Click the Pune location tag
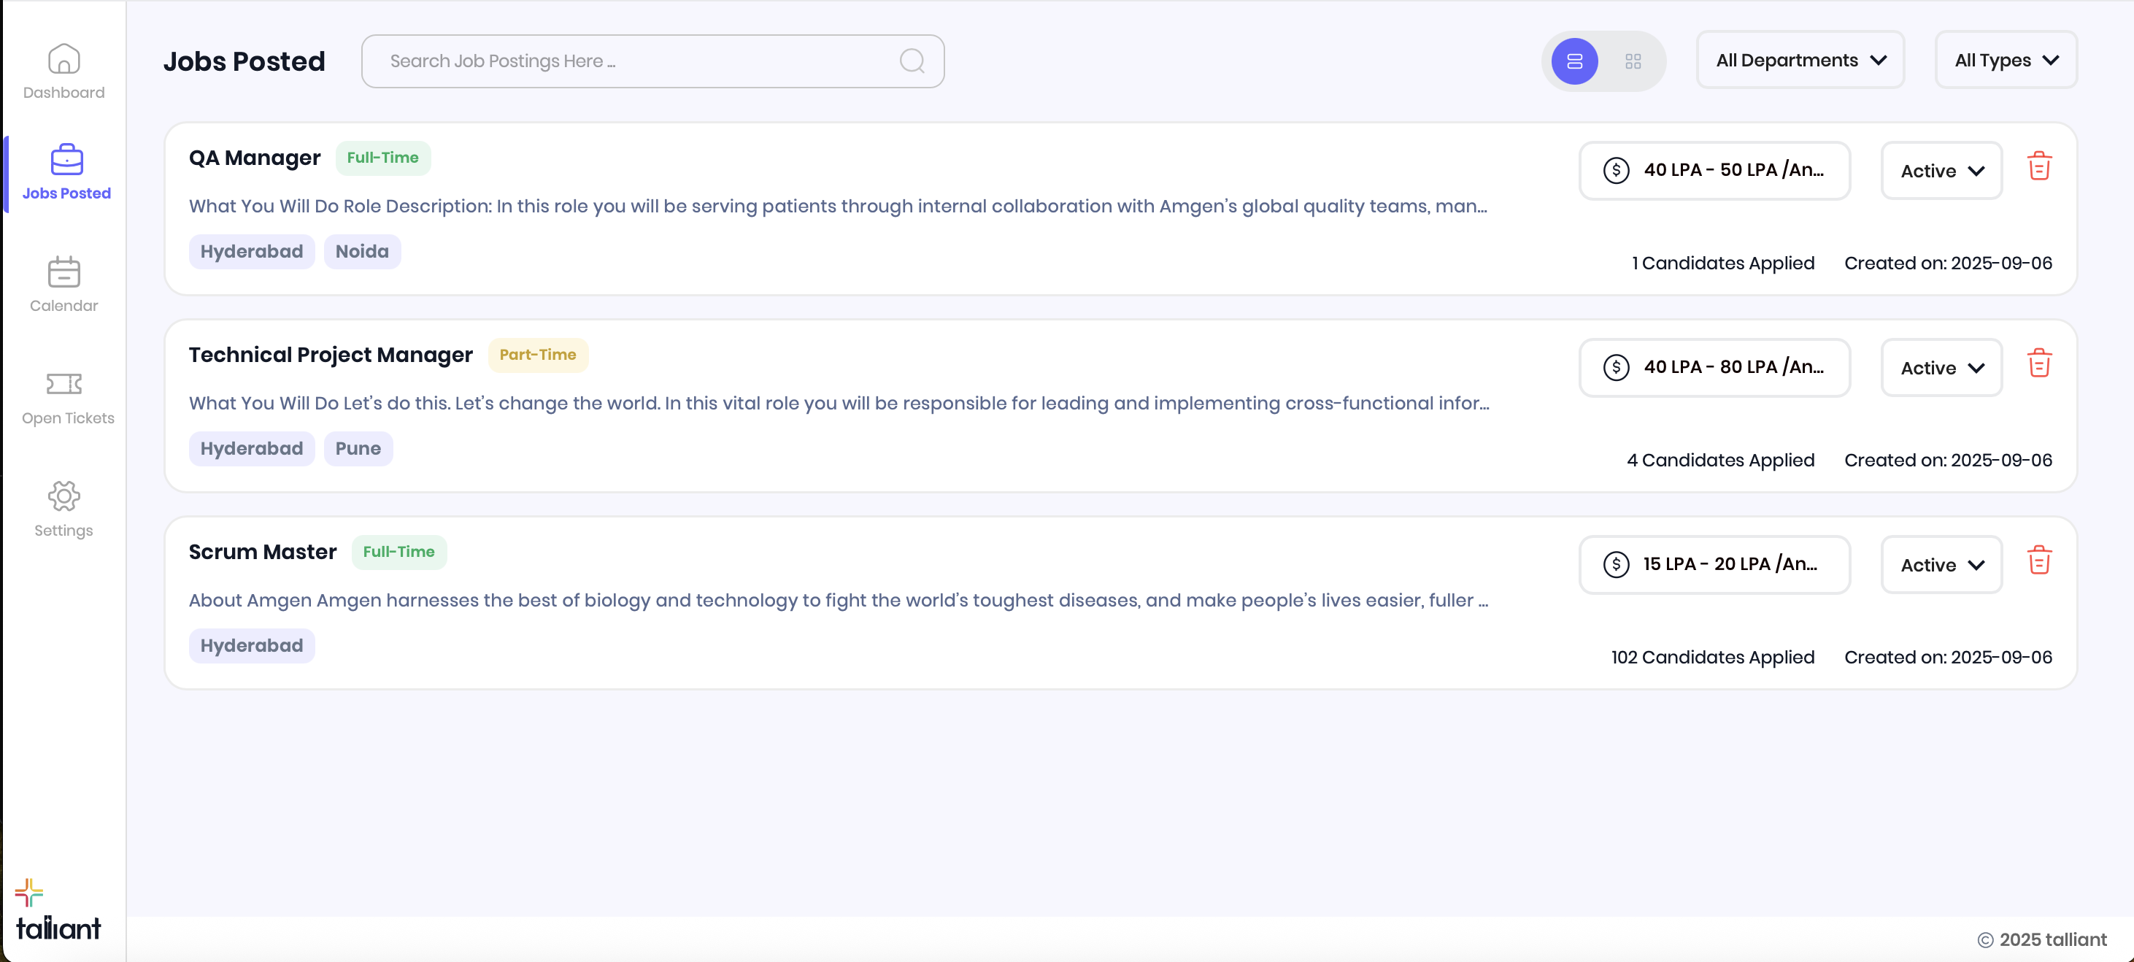 [x=358, y=448]
